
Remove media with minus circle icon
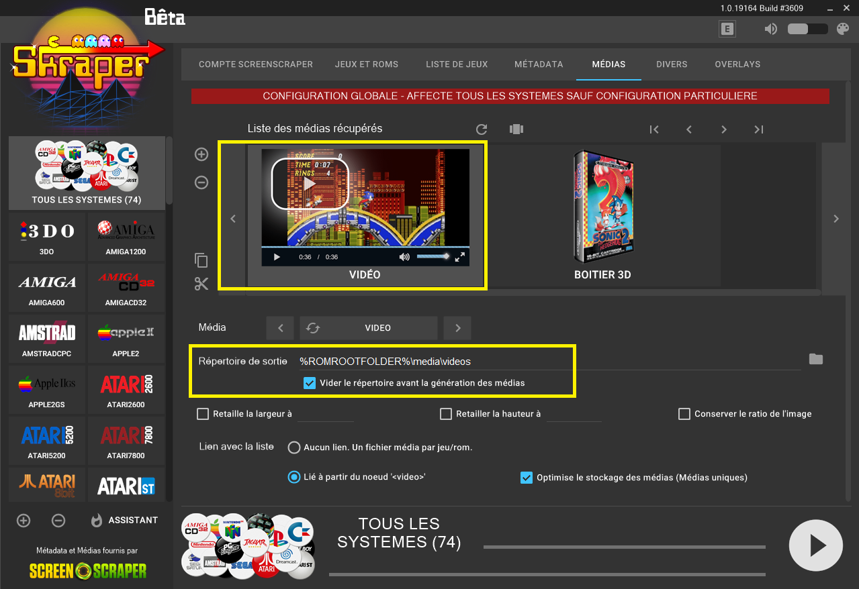tap(201, 182)
